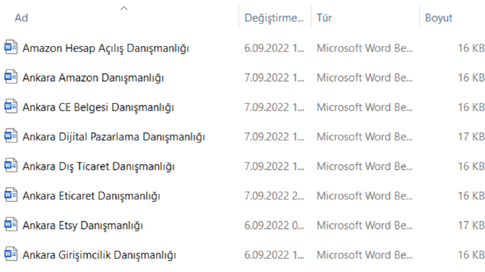Sort by the Tür column header
485x272 pixels.
324,18
